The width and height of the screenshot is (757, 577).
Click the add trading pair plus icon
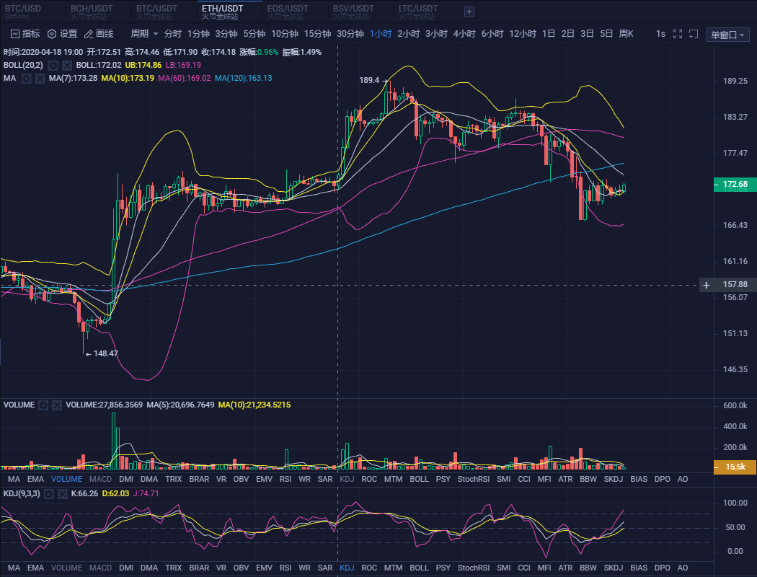coord(469,12)
